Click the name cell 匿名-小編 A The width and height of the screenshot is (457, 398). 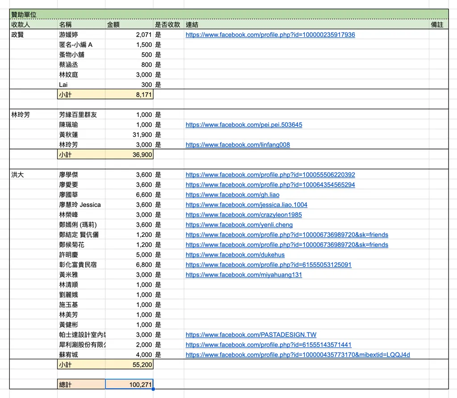(x=81, y=45)
